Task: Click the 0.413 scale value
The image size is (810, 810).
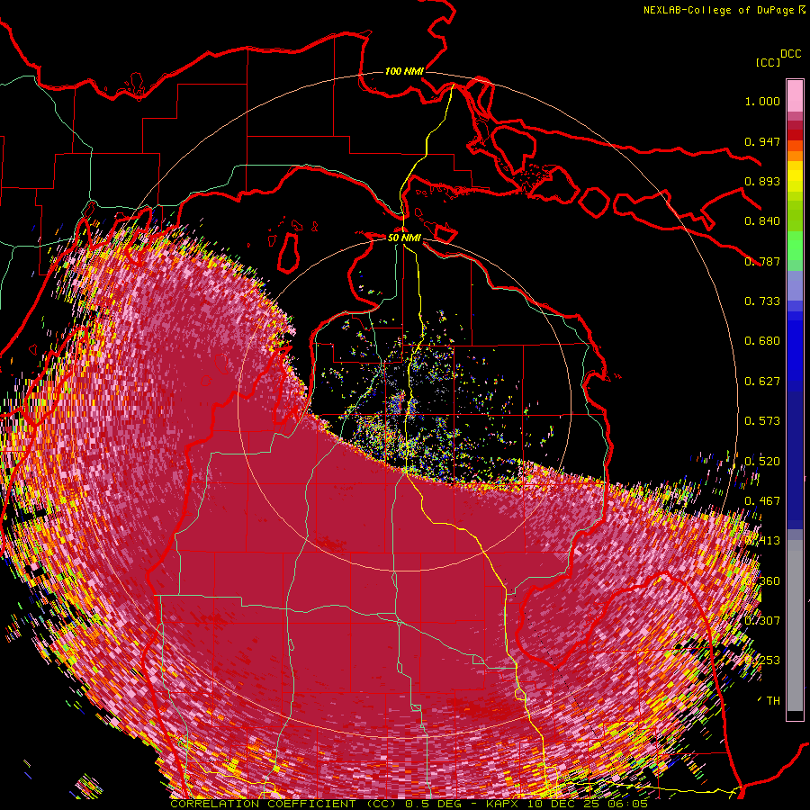Action: [762, 541]
